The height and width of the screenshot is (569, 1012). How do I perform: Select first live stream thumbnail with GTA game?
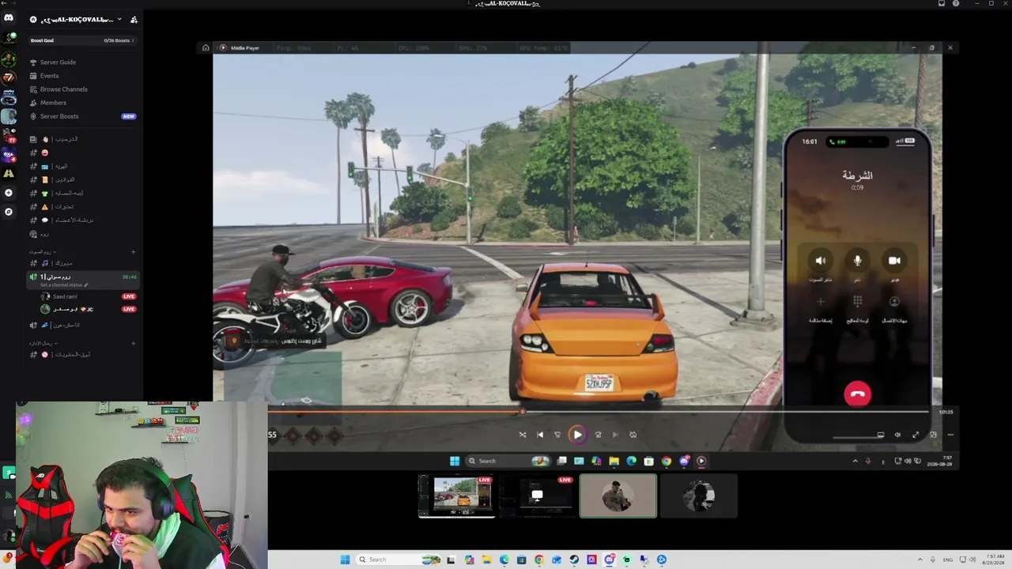coord(457,496)
